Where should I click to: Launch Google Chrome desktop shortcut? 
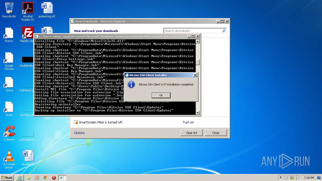point(9,61)
